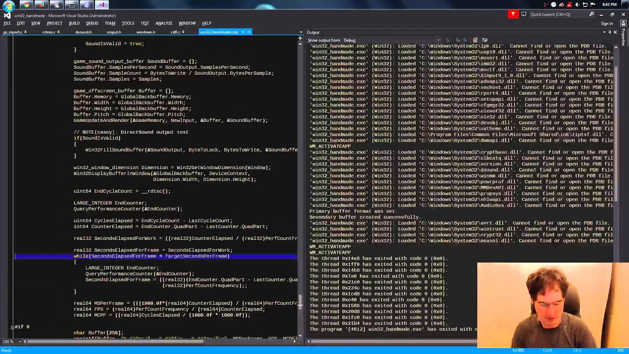Switch to the crt0.c tab
The height and width of the screenshot is (354, 629).
click(176, 32)
